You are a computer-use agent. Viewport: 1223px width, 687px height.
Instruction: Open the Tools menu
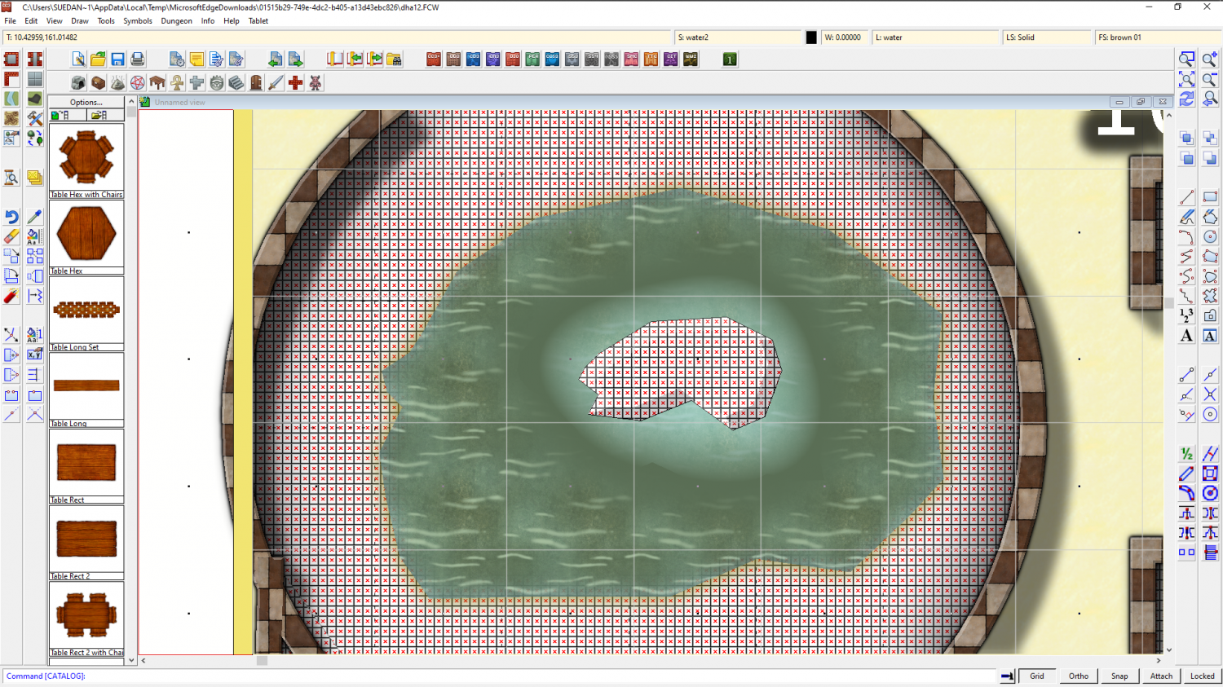coord(106,21)
